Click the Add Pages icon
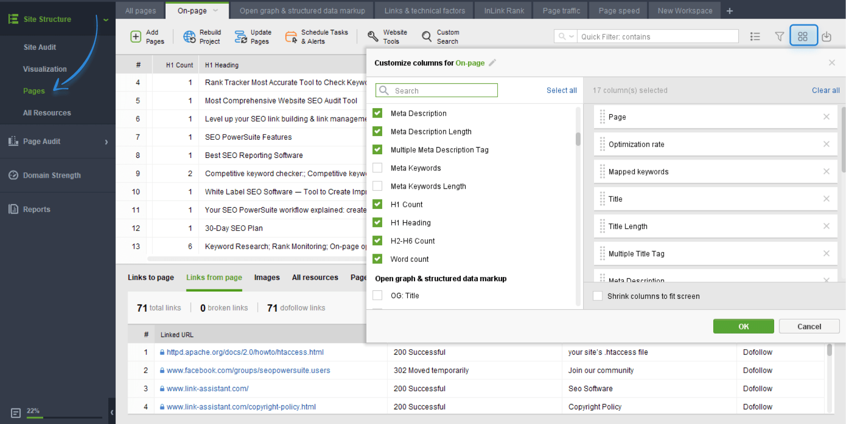Screen dimensions: 846x424 pos(135,36)
